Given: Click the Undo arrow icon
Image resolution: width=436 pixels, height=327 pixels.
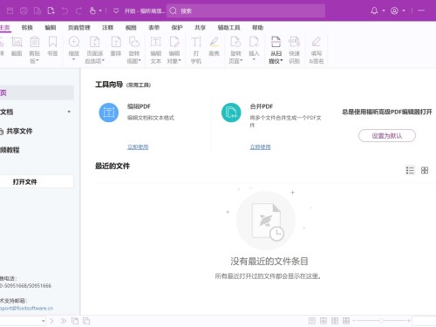Looking at the screenshot, I should [65, 11].
